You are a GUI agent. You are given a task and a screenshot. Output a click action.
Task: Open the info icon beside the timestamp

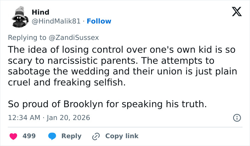(x=236, y=118)
